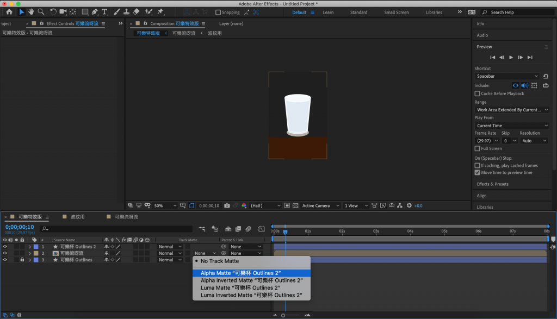Click the Home icon in toolbar

click(x=9, y=12)
